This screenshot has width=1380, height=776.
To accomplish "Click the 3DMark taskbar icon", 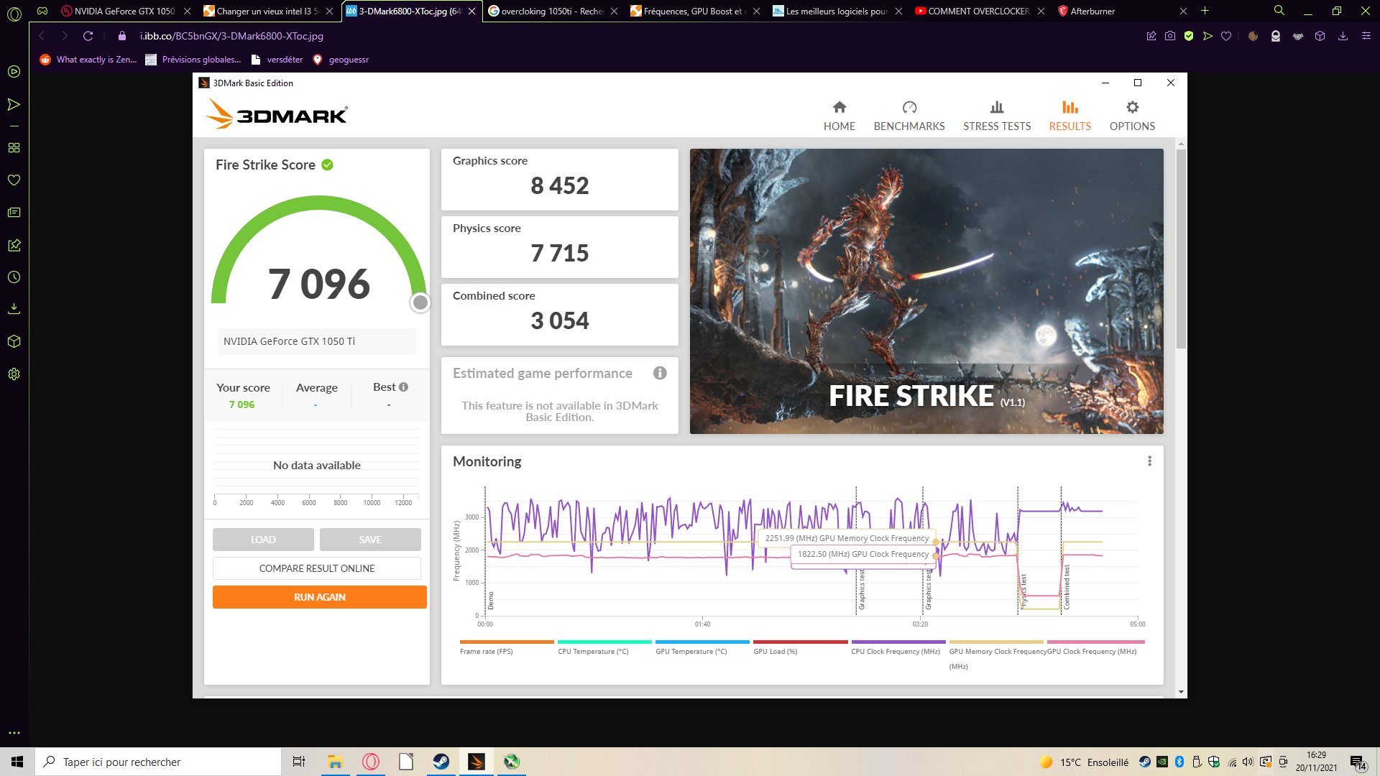I will tap(476, 762).
